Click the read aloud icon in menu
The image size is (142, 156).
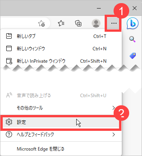pyautogui.click(x=9, y=95)
